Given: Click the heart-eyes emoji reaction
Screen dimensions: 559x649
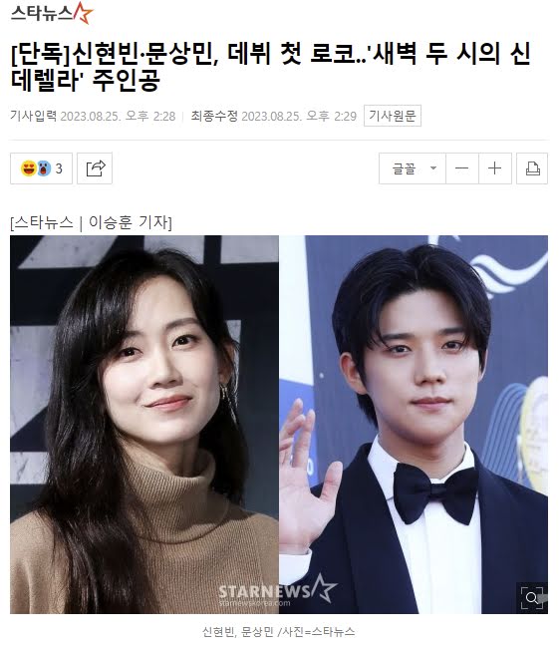Looking at the screenshot, I should click(29, 168).
